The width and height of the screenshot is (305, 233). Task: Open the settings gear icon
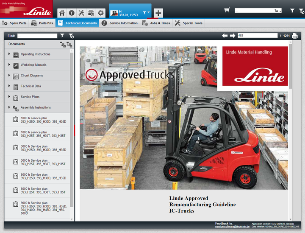point(100,13)
